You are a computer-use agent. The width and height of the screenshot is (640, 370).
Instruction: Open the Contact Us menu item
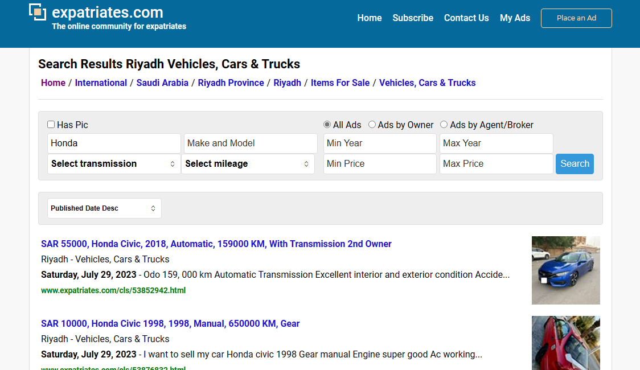(x=466, y=18)
